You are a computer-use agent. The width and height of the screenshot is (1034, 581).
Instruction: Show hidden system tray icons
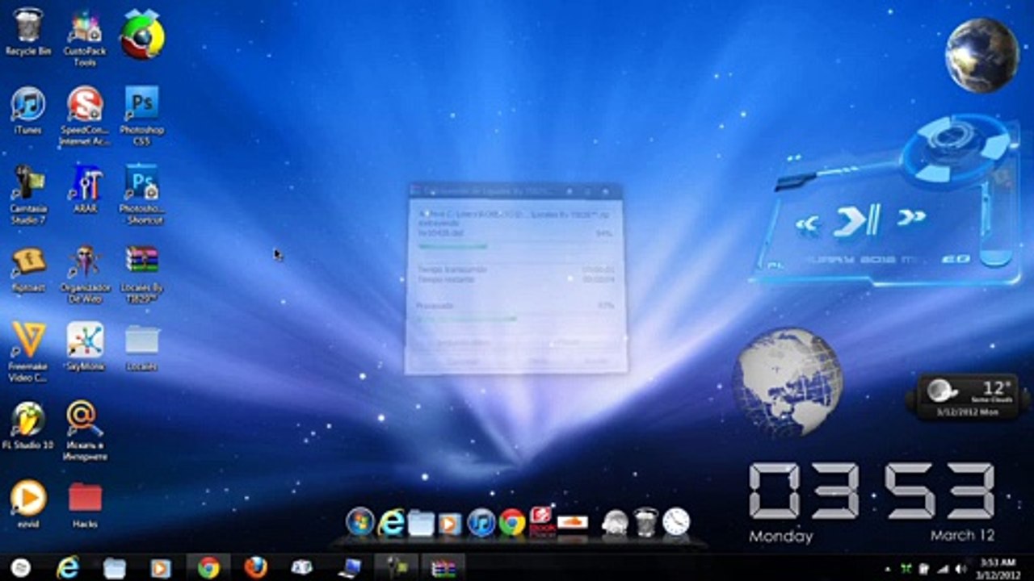[888, 569]
